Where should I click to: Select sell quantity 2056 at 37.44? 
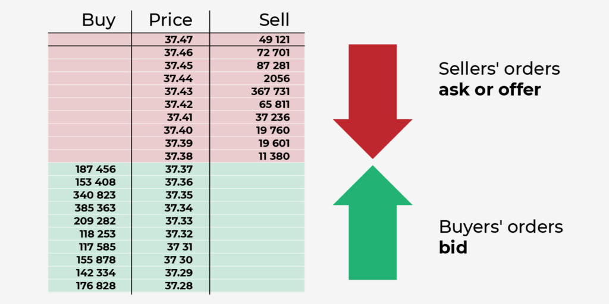tap(277, 78)
